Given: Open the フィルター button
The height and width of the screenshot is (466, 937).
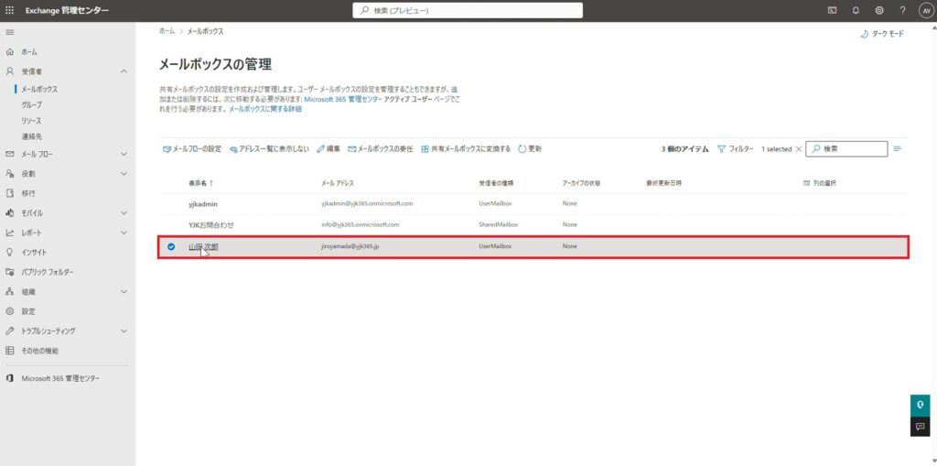Looking at the screenshot, I should click(x=735, y=149).
